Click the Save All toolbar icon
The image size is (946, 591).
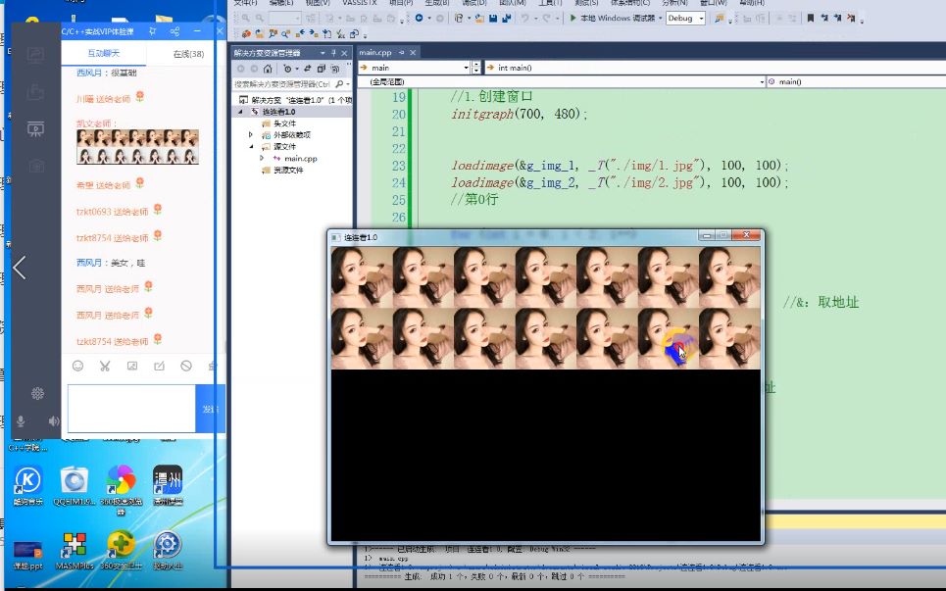pos(507,20)
